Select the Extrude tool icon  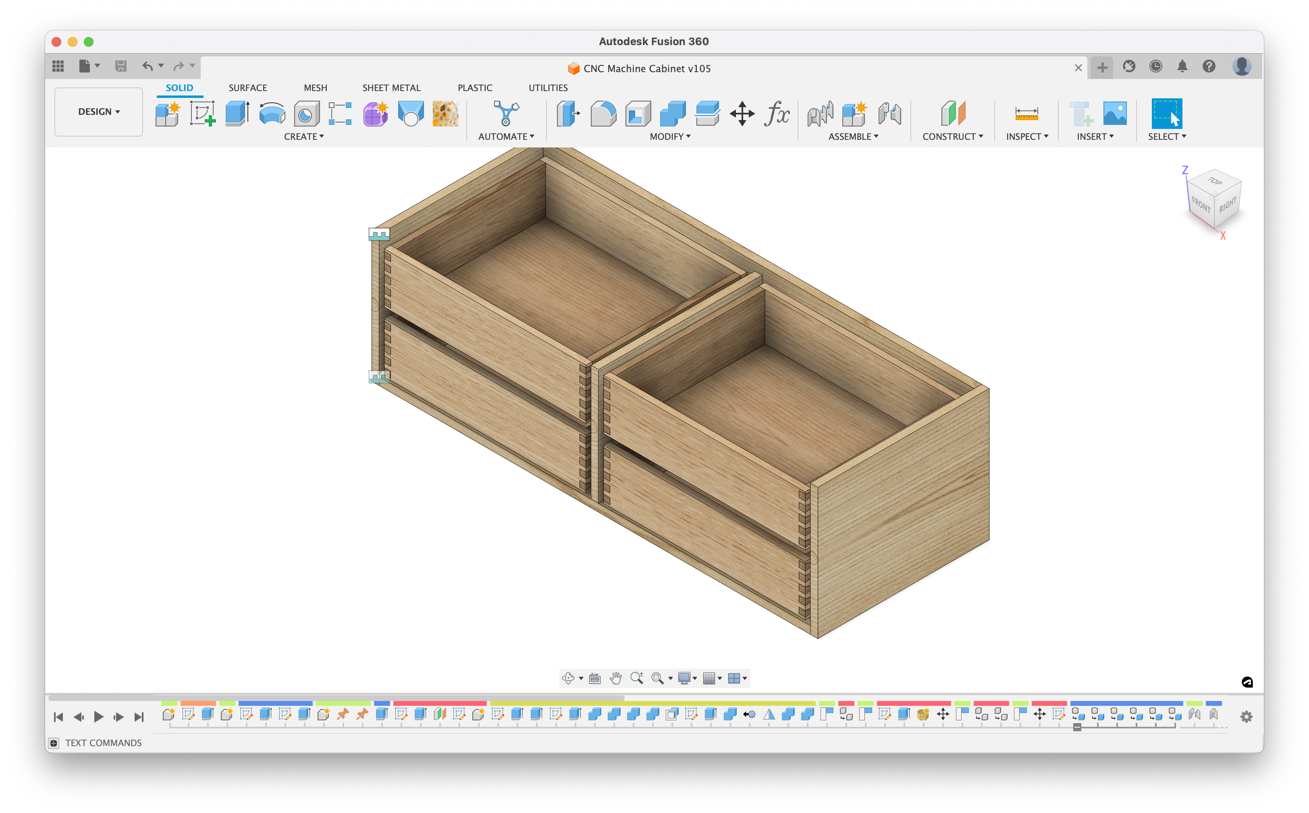pyautogui.click(x=237, y=114)
